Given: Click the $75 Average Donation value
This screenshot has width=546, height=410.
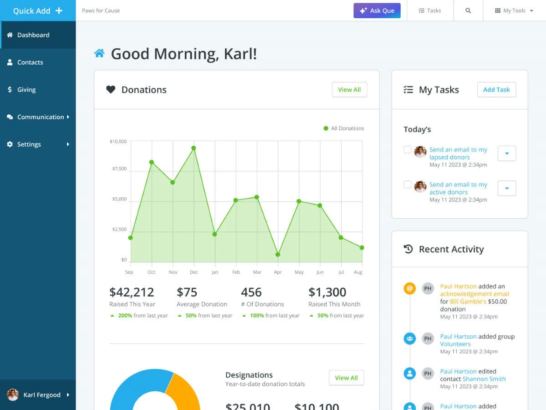Looking at the screenshot, I should tap(187, 292).
